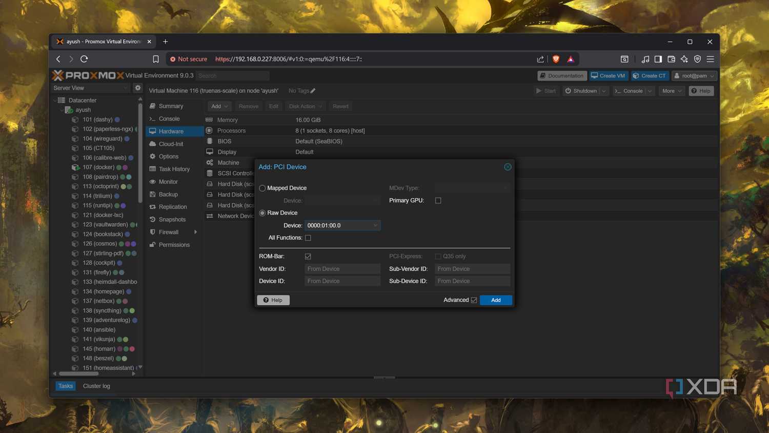Go back with the browser arrow

tap(58, 59)
